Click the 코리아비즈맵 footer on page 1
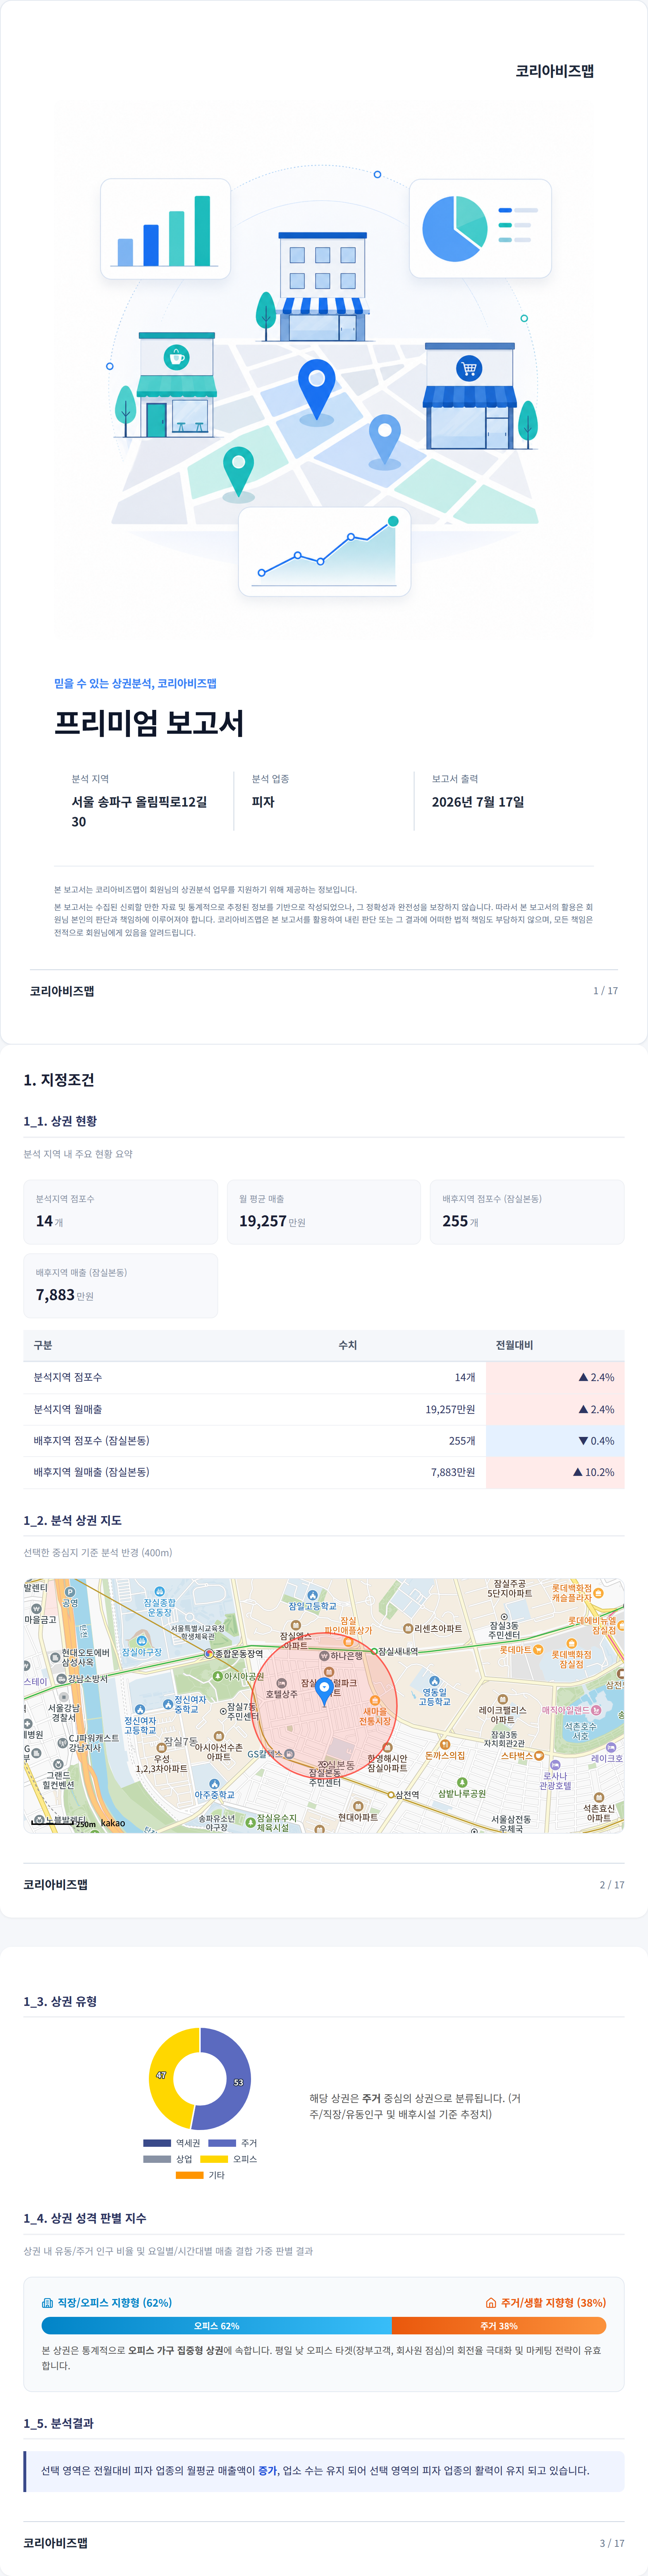The image size is (648, 2576). [62, 991]
